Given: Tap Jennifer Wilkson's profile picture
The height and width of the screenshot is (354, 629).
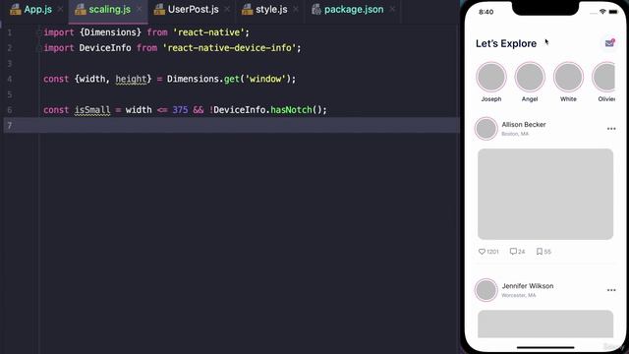Looking at the screenshot, I should 486,290.
